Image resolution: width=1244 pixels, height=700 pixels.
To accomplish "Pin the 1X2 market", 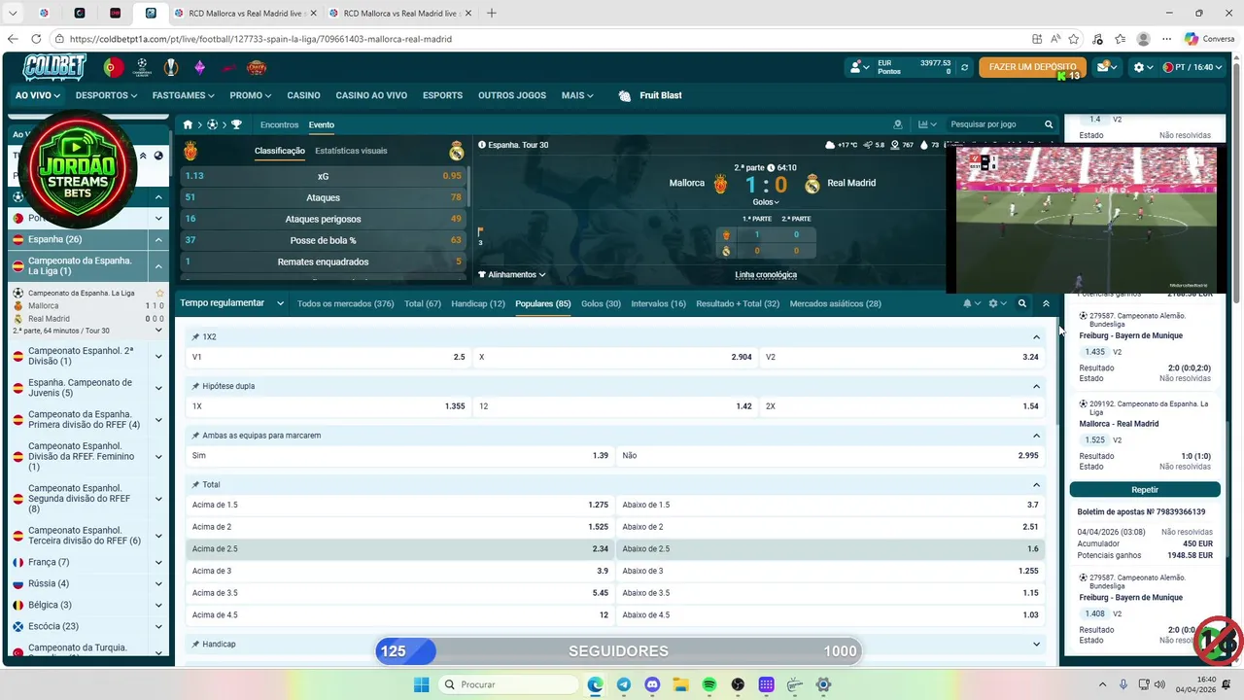I will pyautogui.click(x=195, y=336).
